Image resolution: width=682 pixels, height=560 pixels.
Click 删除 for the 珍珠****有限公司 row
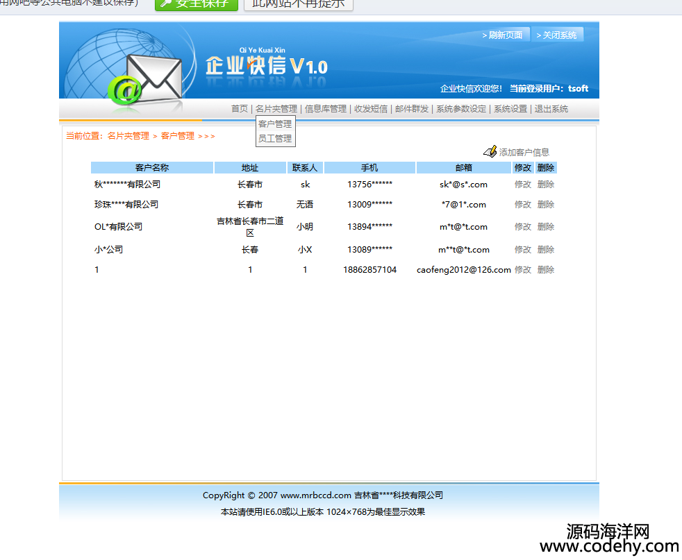[546, 204]
